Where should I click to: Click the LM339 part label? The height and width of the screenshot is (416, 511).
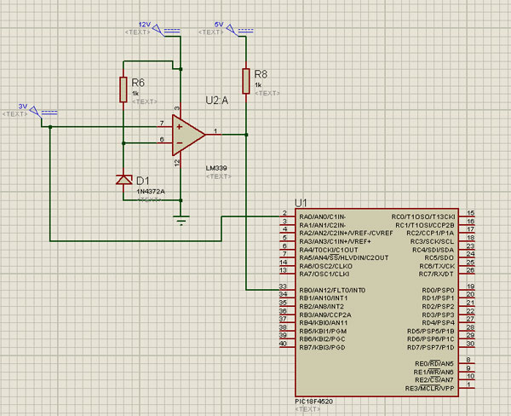[216, 168]
